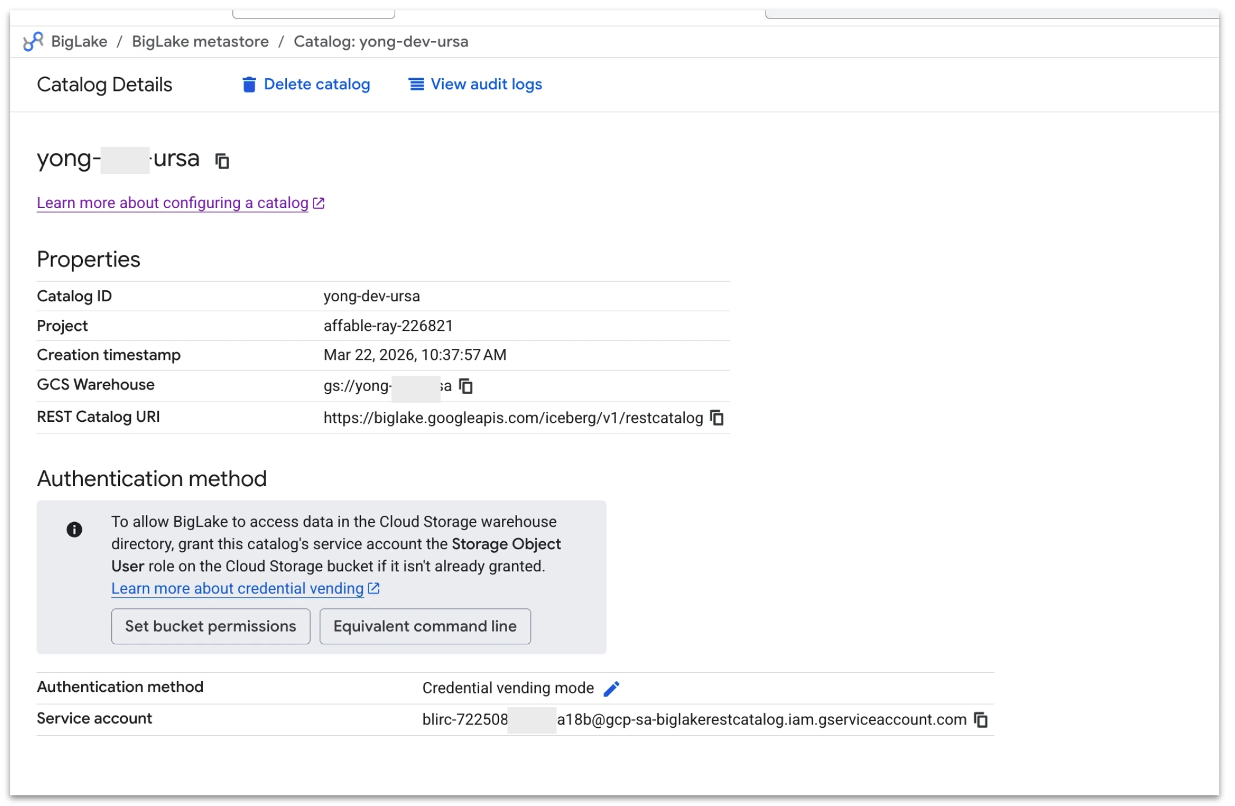Open Learn more about configuring a catalog
This screenshot has height=806, width=1235.
point(172,203)
